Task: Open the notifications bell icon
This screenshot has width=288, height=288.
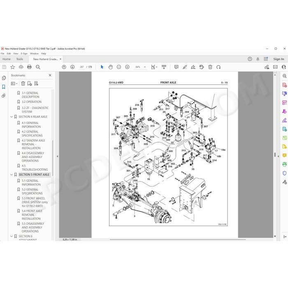Action: coord(258,59)
